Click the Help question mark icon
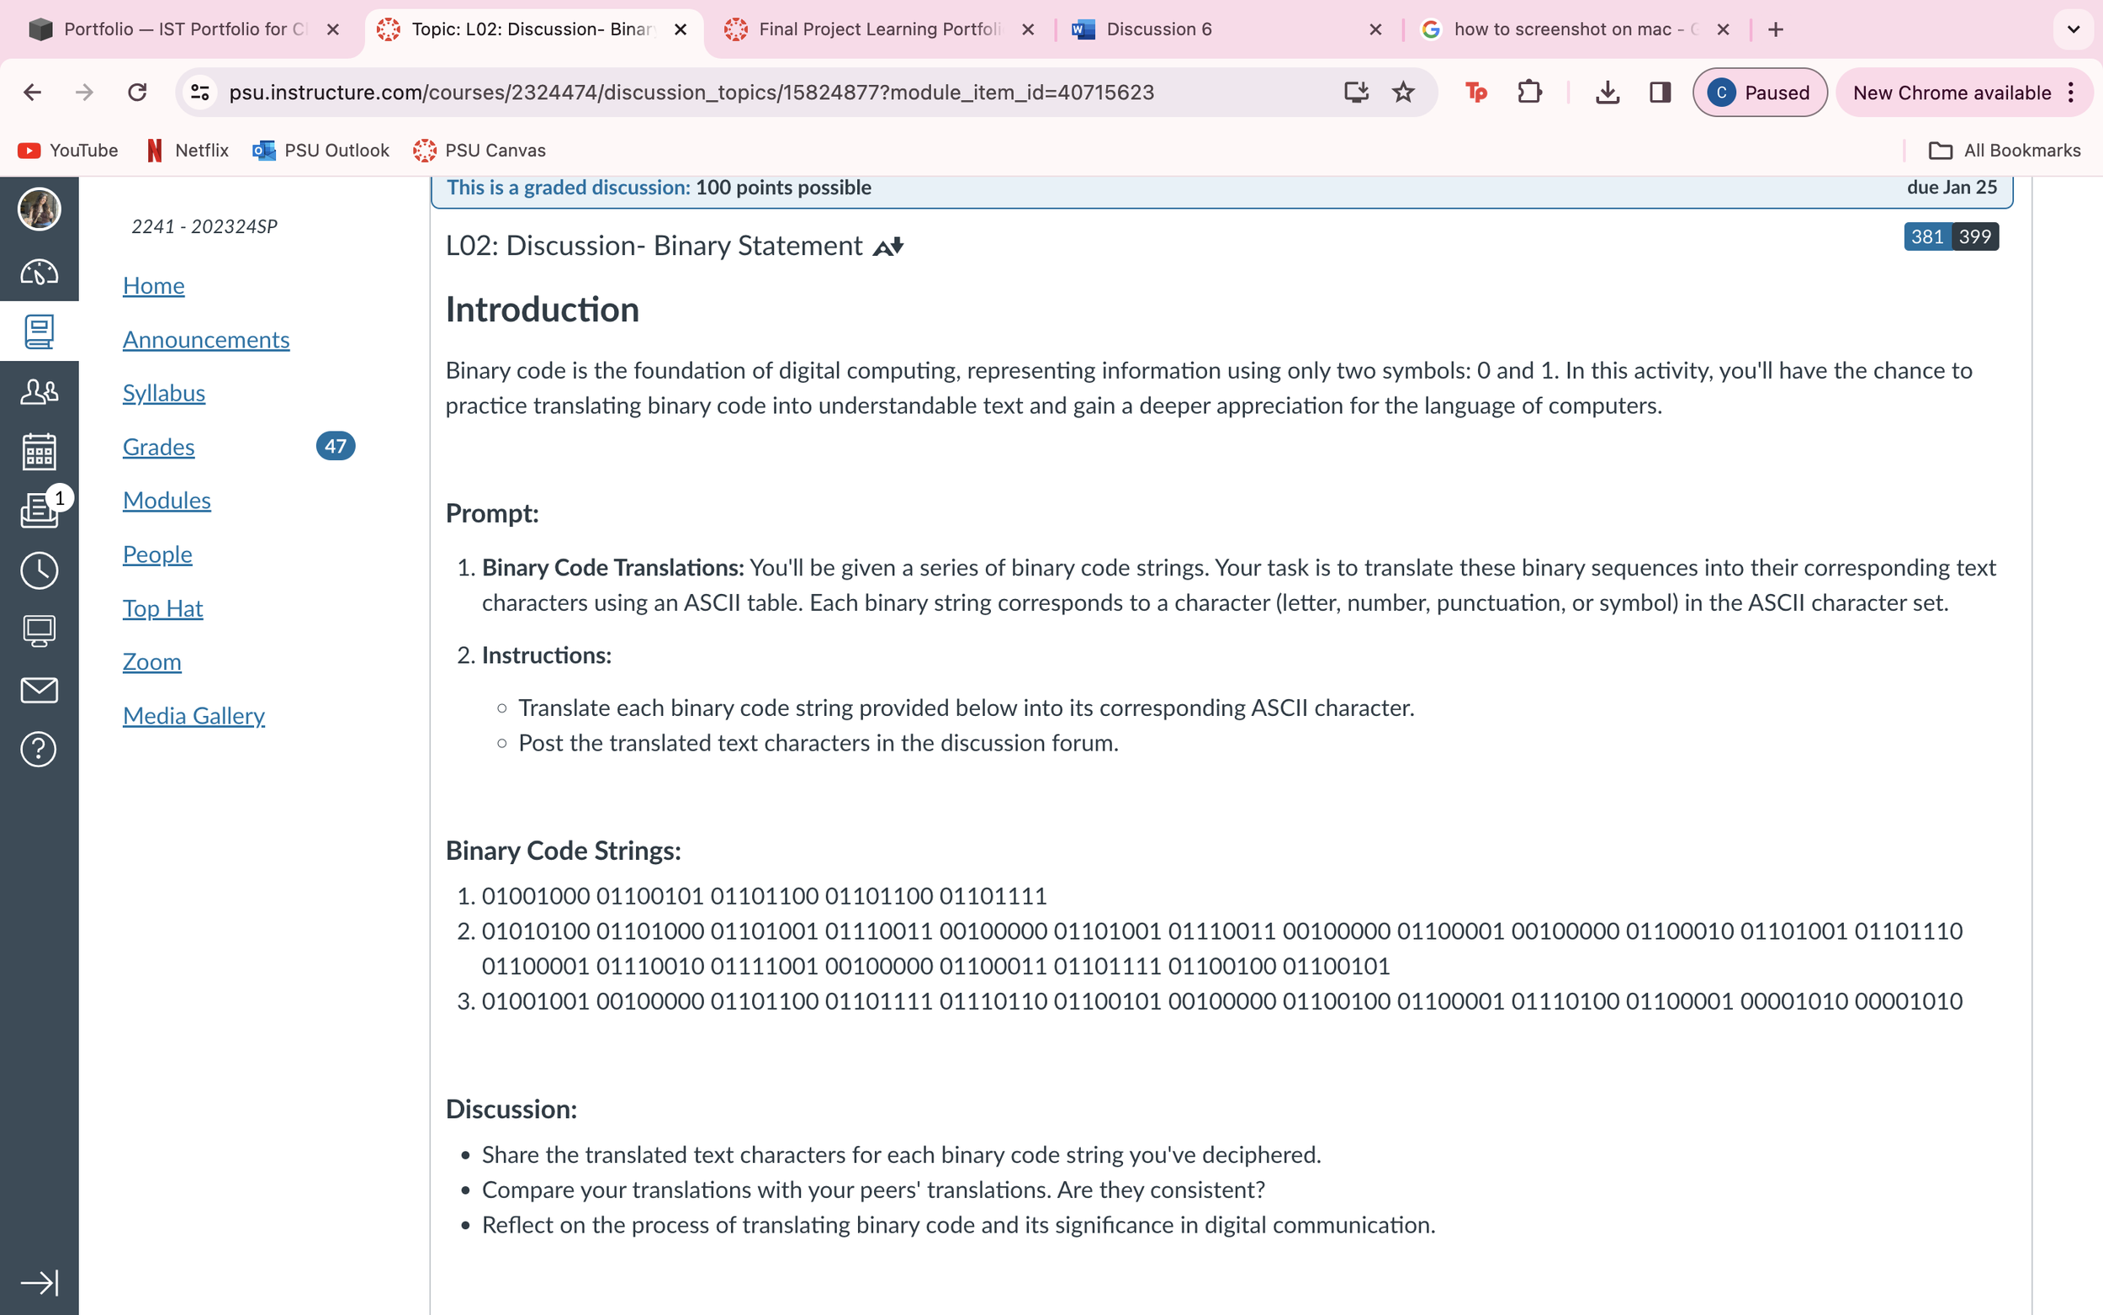The width and height of the screenshot is (2103, 1315). tap(40, 750)
